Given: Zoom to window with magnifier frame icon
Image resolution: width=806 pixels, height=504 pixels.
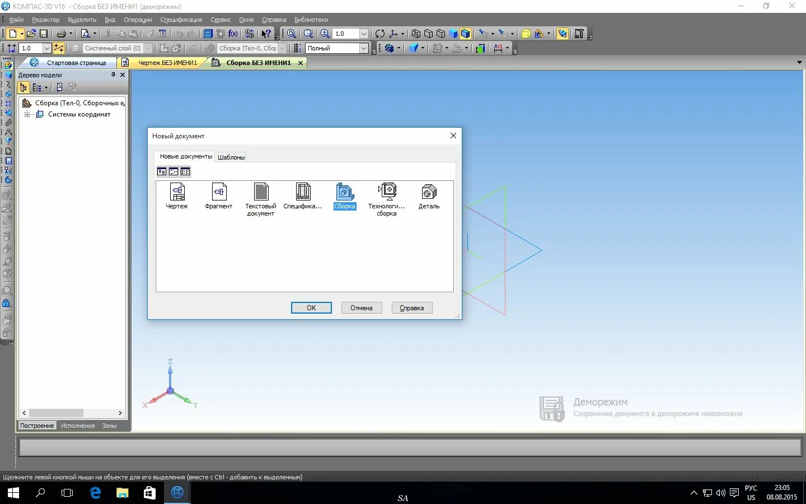Looking at the screenshot, I should [x=308, y=34].
